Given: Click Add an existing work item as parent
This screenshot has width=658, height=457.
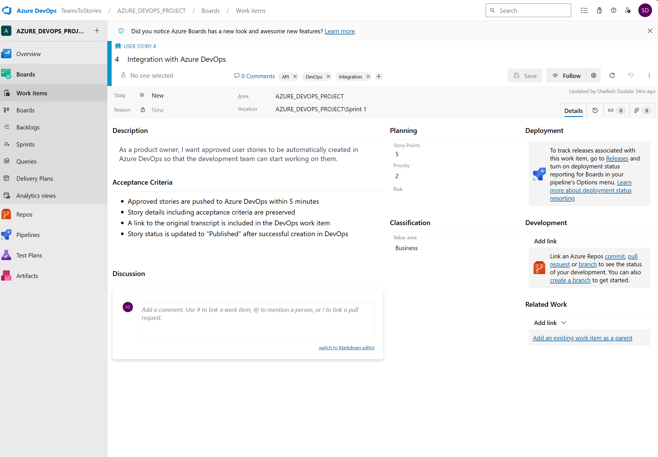Looking at the screenshot, I should (x=582, y=338).
